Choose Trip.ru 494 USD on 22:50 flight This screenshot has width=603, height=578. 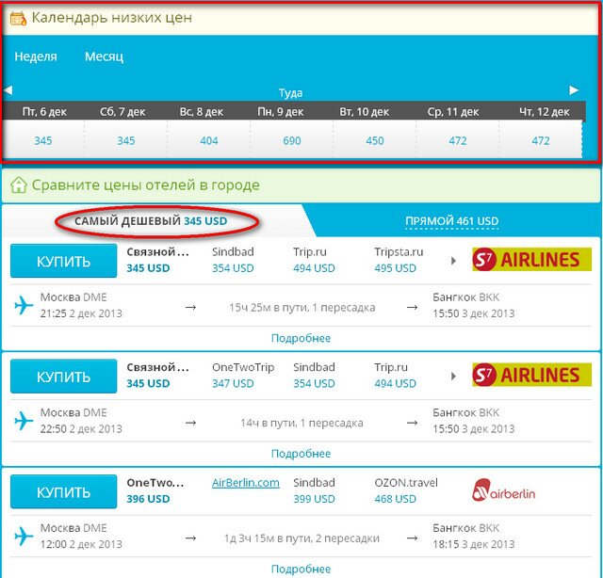pyautogui.click(x=395, y=375)
